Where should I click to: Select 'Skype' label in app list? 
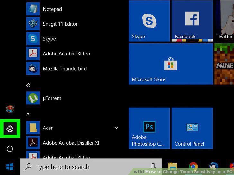point(49,39)
